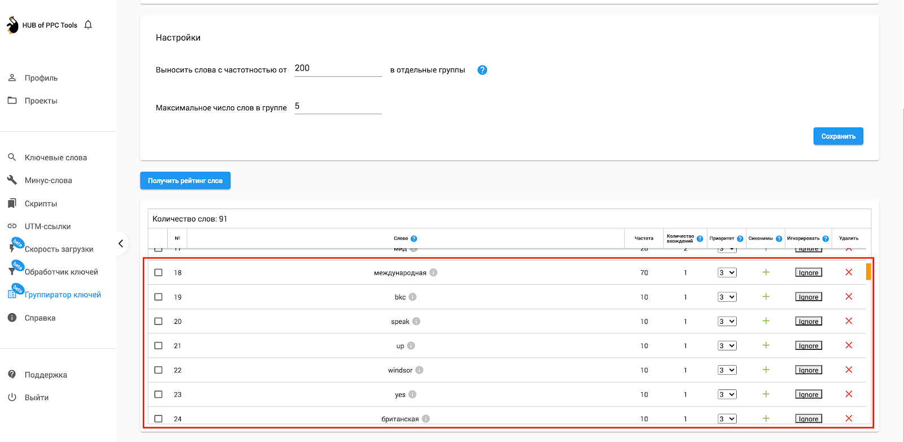Image resolution: width=904 pixels, height=442 pixels.
Task: Click "Ignore" button for "международная"
Action: coord(809,272)
